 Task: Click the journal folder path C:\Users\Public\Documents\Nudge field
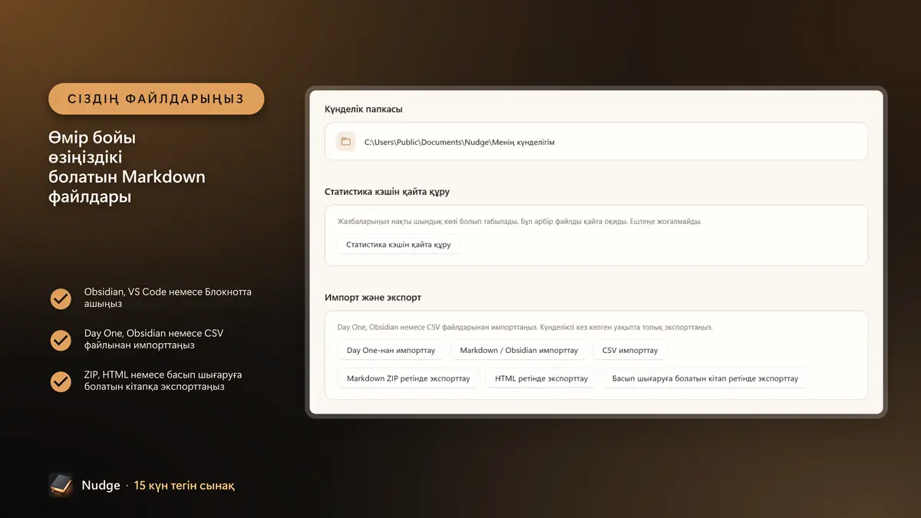[596, 142]
